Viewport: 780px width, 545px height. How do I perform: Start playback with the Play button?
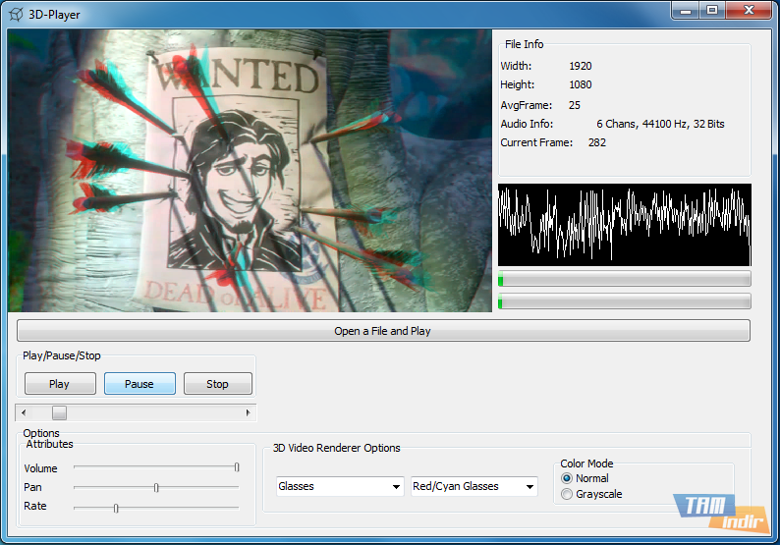coord(60,384)
